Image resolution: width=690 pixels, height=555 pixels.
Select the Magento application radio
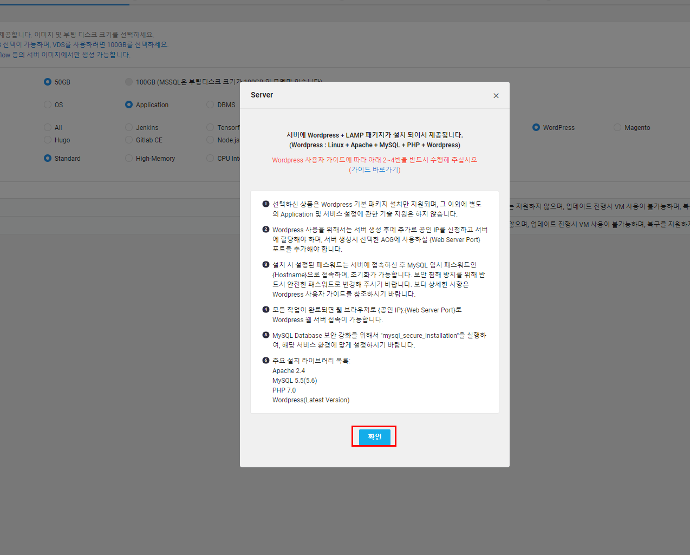(x=617, y=127)
